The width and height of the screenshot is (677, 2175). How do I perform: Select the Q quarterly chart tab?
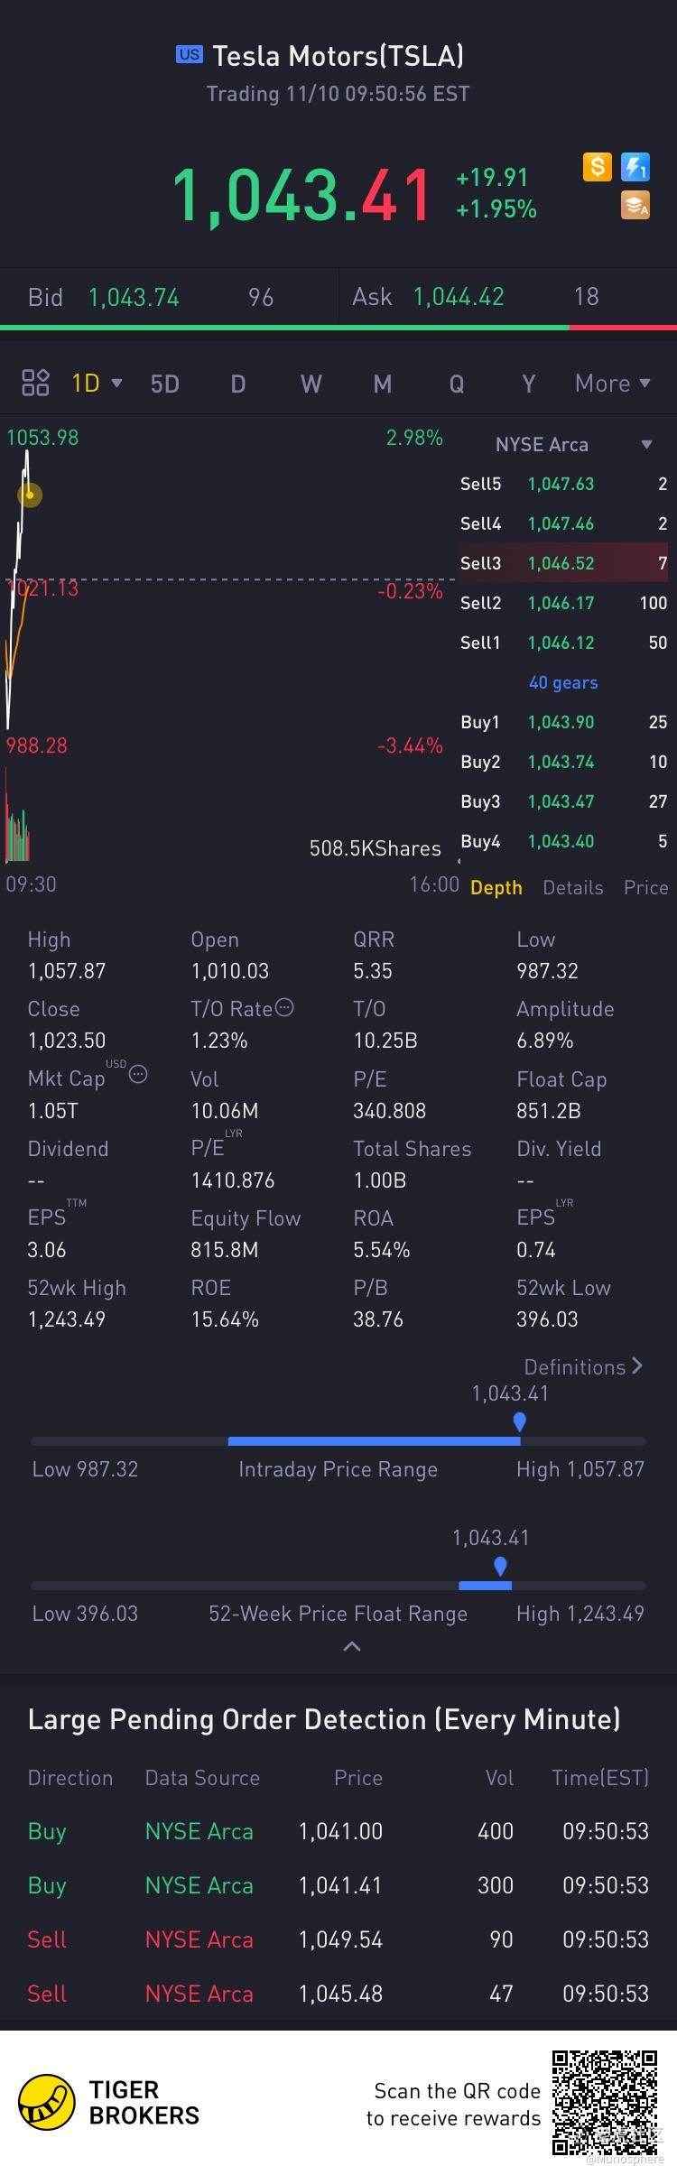(457, 384)
